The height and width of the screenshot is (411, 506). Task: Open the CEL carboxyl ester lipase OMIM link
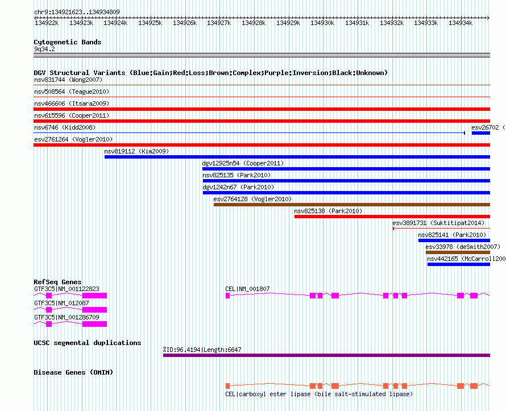(319, 394)
